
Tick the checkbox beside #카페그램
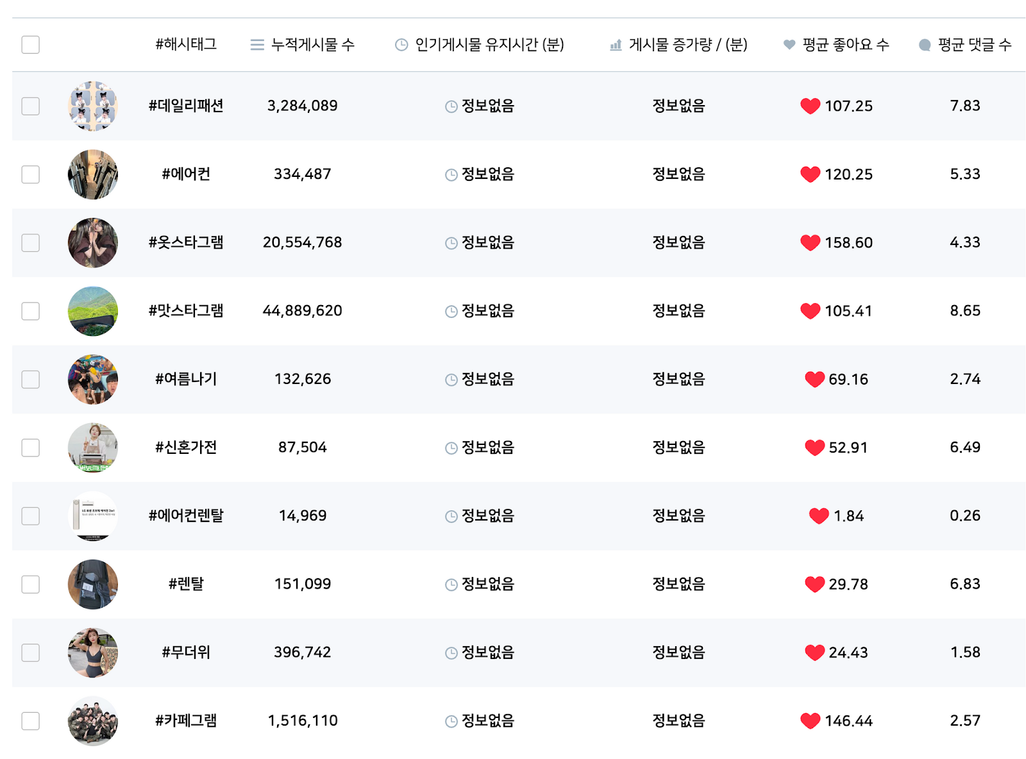[x=30, y=721]
